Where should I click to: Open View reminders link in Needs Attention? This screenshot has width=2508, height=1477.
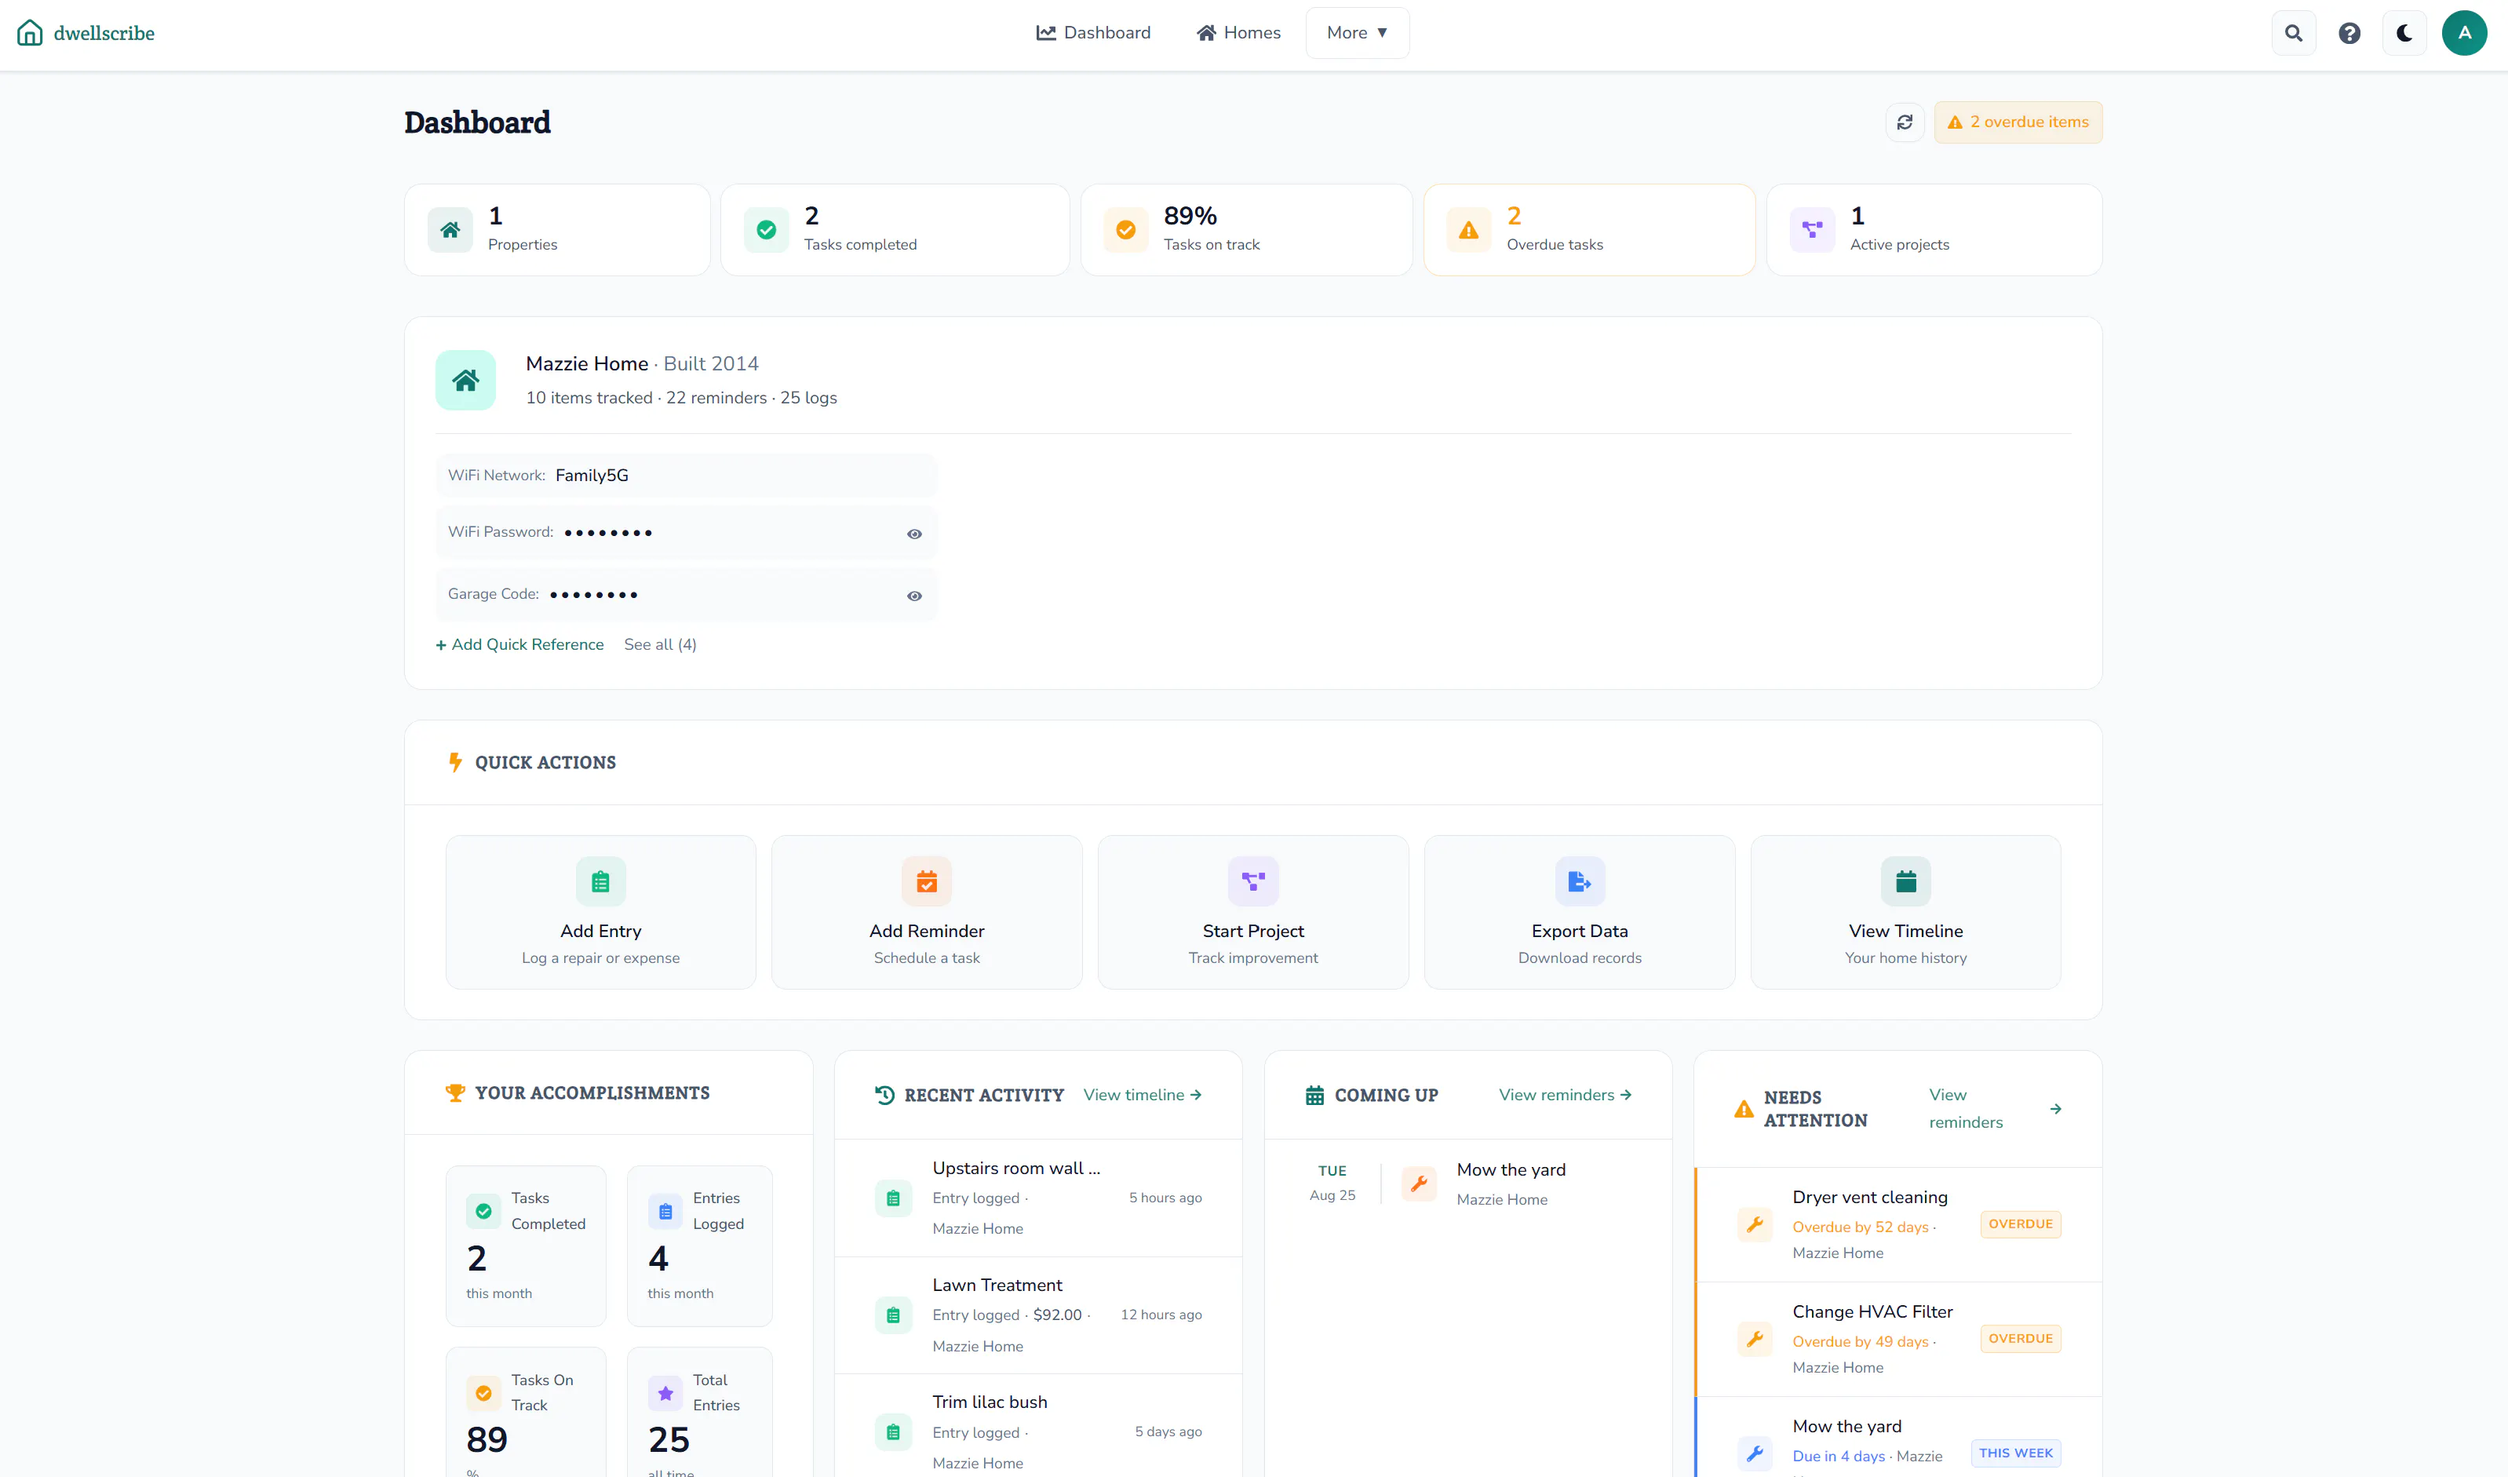tap(1995, 1109)
